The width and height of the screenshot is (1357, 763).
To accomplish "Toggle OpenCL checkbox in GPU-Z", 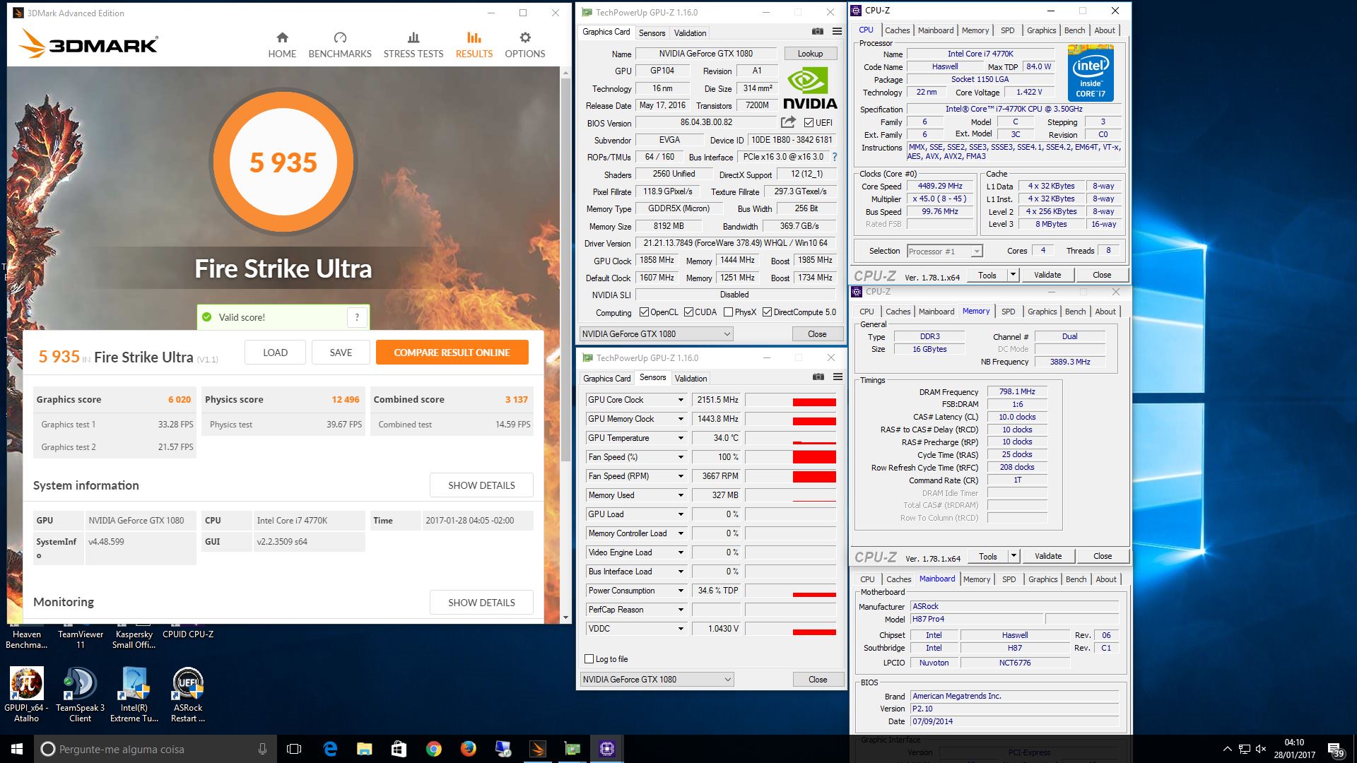I will 644,312.
